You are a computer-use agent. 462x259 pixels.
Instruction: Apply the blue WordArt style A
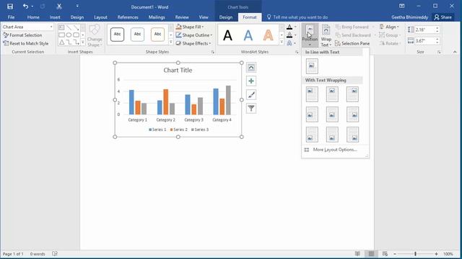[x=248, y=35]
